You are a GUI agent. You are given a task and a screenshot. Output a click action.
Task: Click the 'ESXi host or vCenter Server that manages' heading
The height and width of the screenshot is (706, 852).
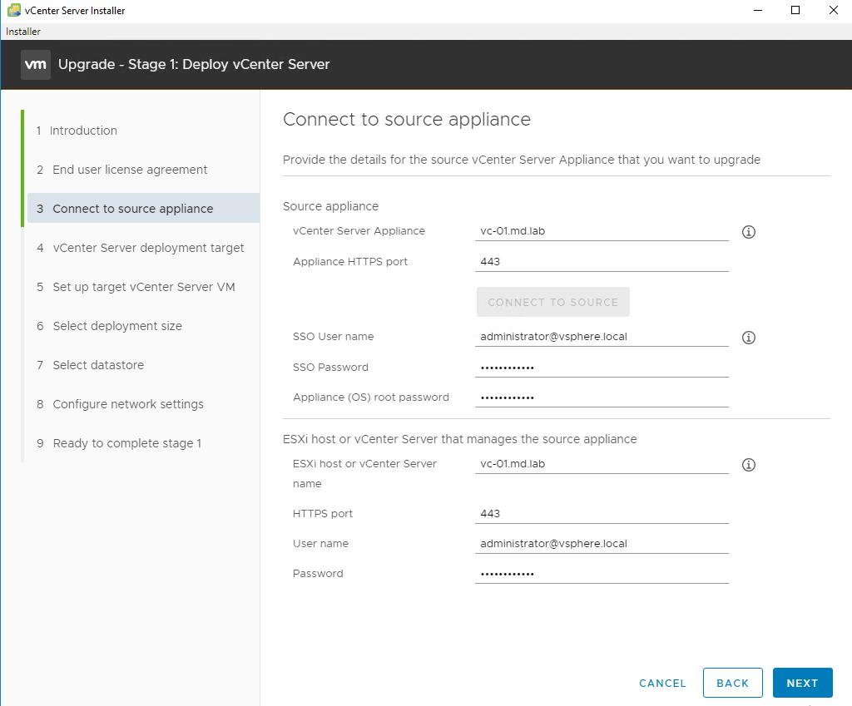459,439
